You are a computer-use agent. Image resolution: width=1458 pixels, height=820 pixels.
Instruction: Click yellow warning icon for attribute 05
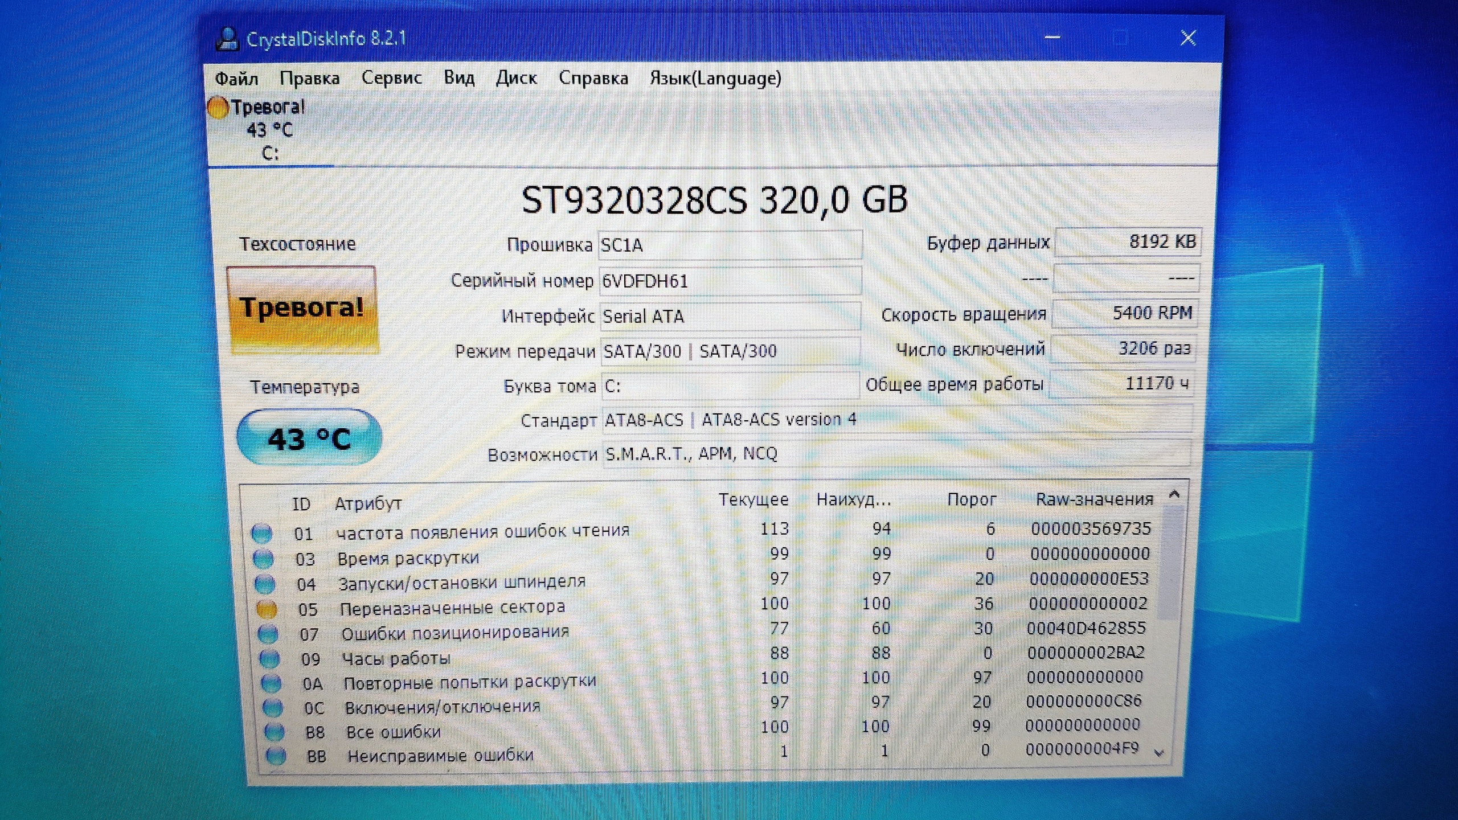[266, 609]
